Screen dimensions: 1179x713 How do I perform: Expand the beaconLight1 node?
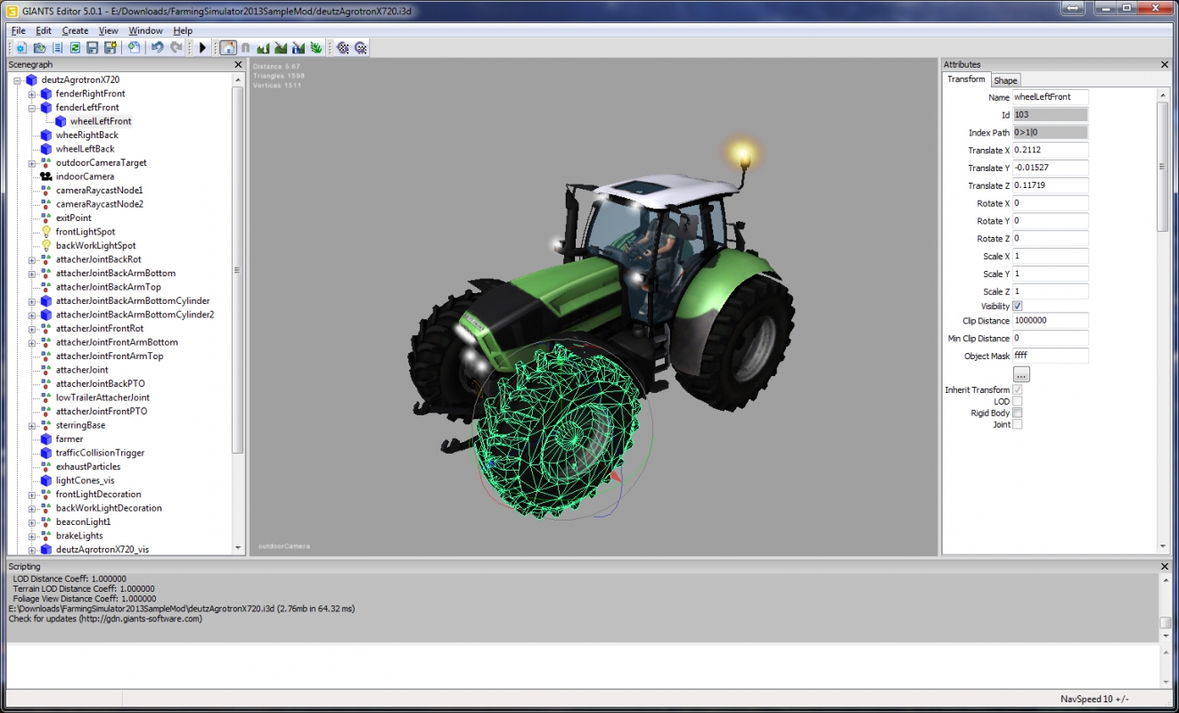pos(31,521)
